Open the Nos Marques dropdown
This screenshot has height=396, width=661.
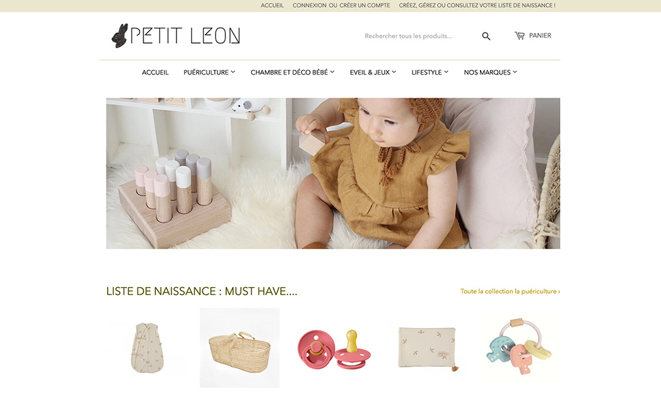(490, 73)
